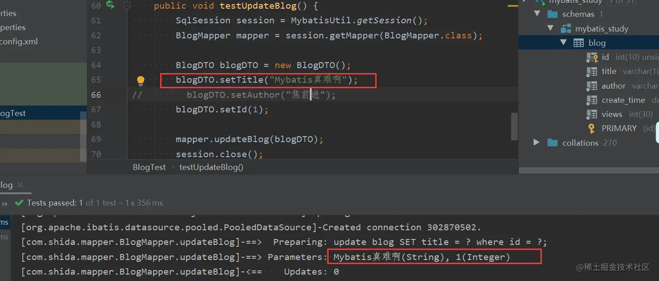The height and width of the screenshot is (281, 659).
Task: Click the collations folder icon
Action: click(552, 143)
